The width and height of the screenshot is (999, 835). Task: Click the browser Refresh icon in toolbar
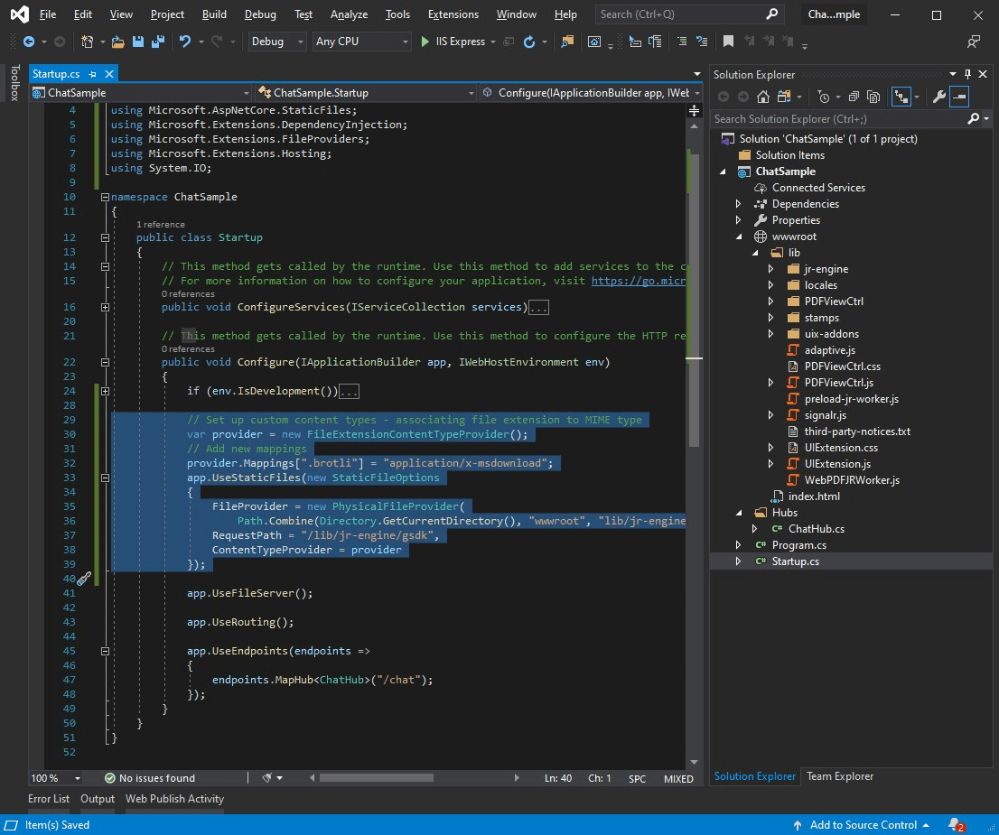(528, 42)
